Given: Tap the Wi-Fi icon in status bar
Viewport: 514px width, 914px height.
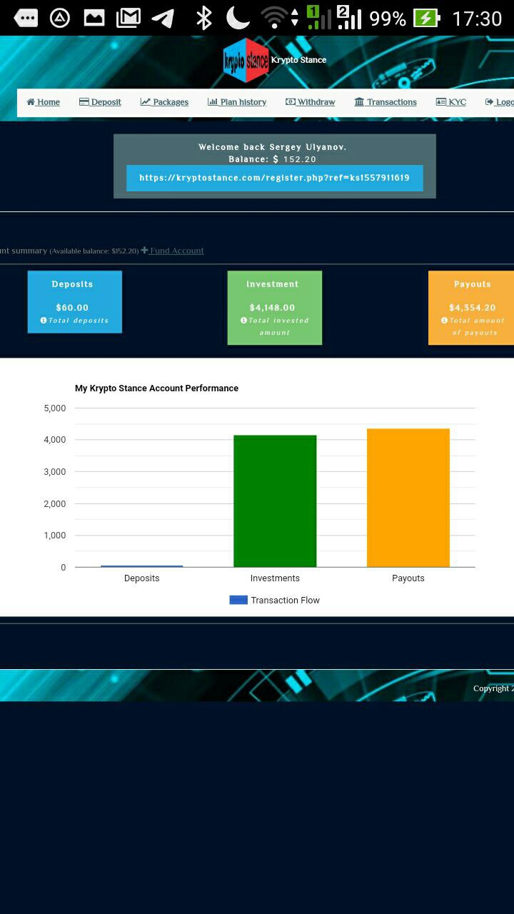Looking at the screenshot, I should (x=273, y=18).
